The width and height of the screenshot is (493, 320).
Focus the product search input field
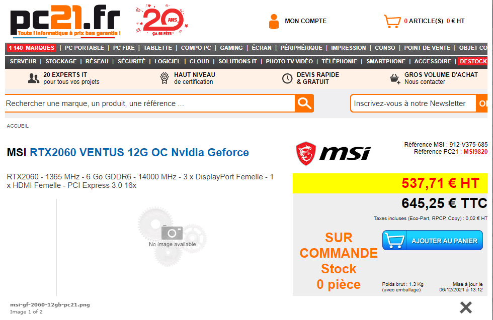[150, 103]
